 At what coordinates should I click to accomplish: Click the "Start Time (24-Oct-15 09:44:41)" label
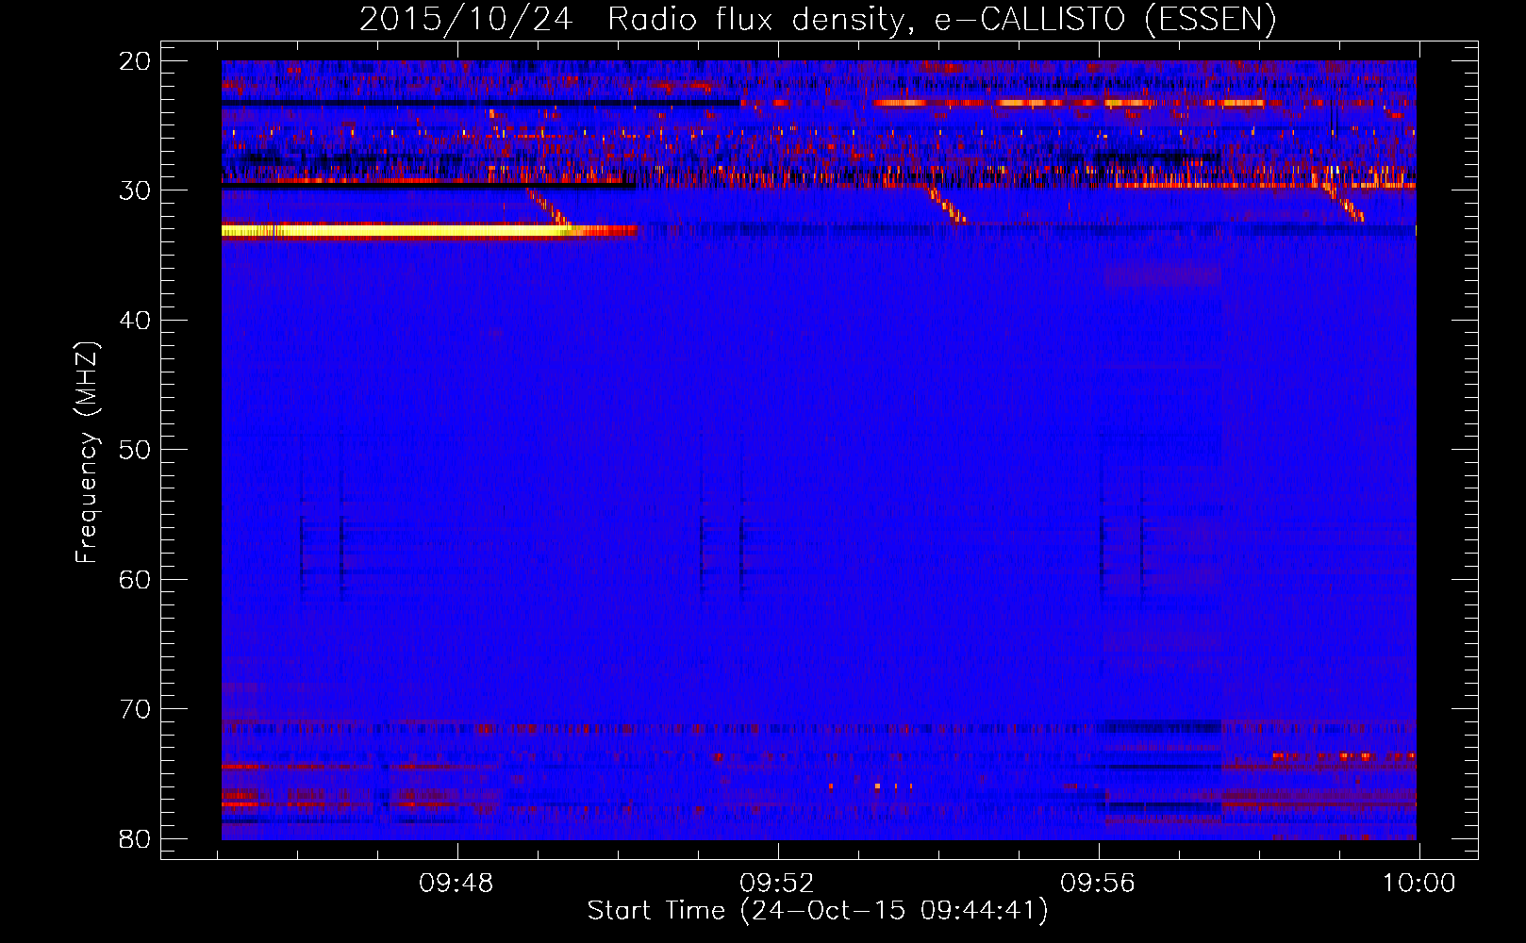click(818, 911)
